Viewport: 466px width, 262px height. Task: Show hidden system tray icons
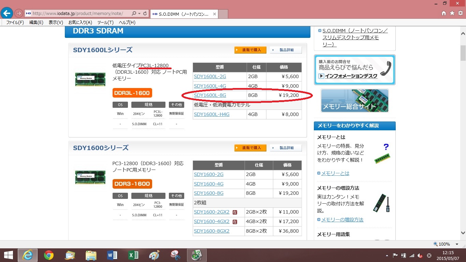click(x=387, y=255)
